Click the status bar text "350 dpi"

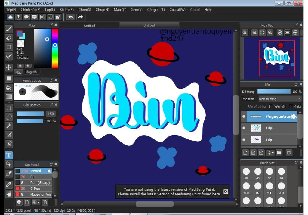pyautogui.click(x=59, y=210)
